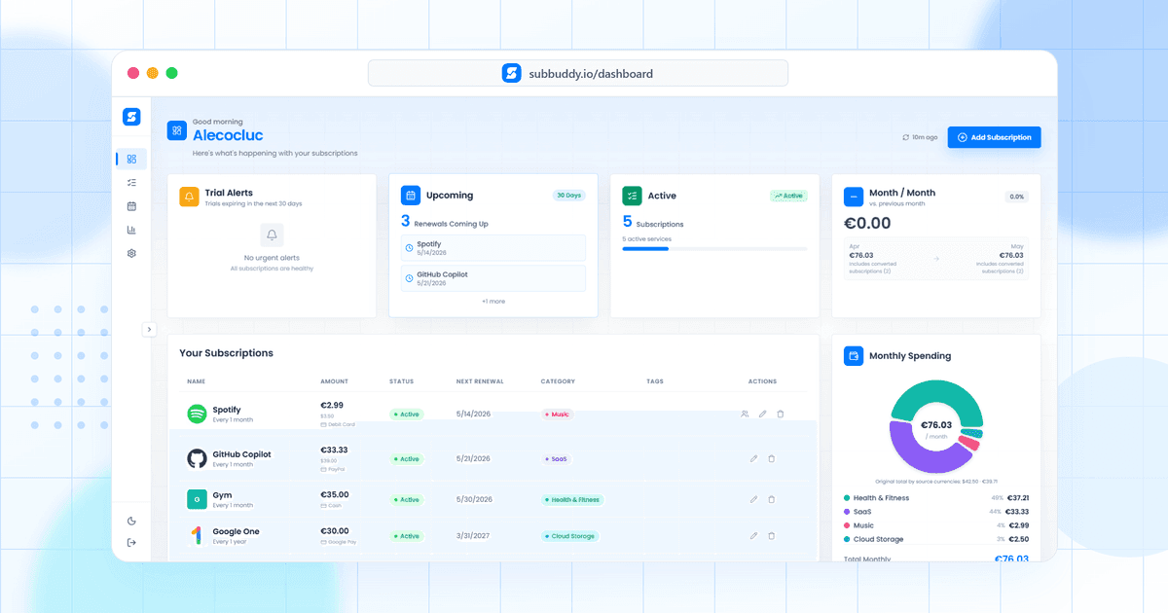Image resolution: width=1168 pixels, height=613 pixels.
Task: Open the analytics bar chart sidebar icon
Action: 131,230
